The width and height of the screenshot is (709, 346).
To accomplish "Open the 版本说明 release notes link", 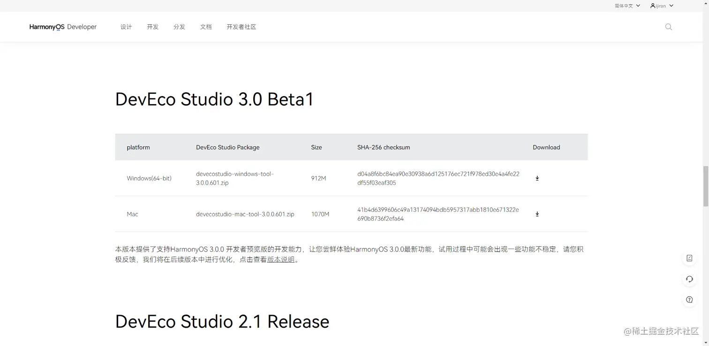I will click(281, 259).
